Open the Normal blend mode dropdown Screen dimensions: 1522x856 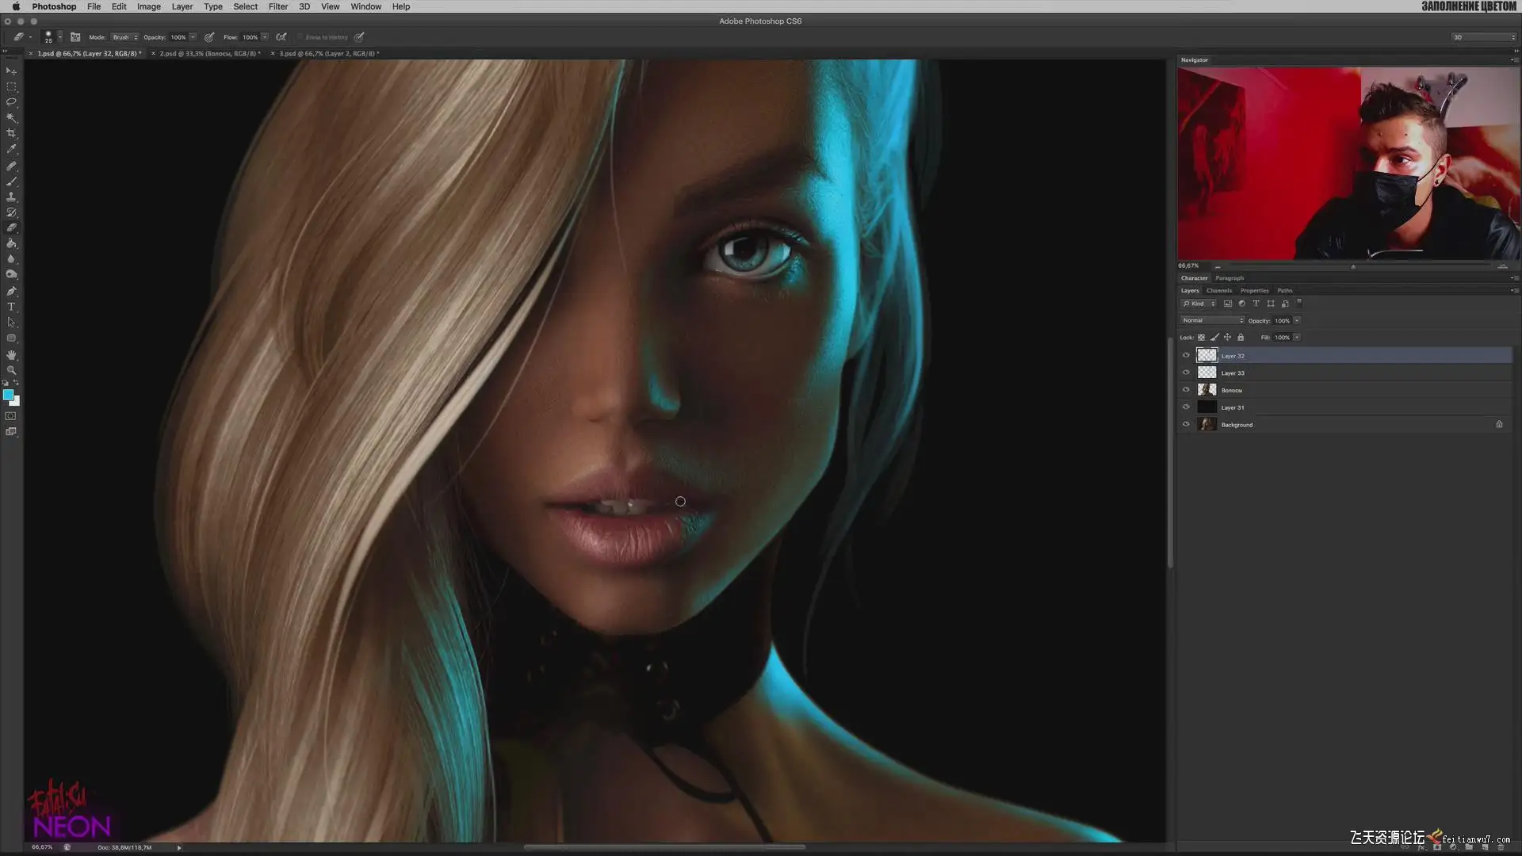click(1212, 320)
